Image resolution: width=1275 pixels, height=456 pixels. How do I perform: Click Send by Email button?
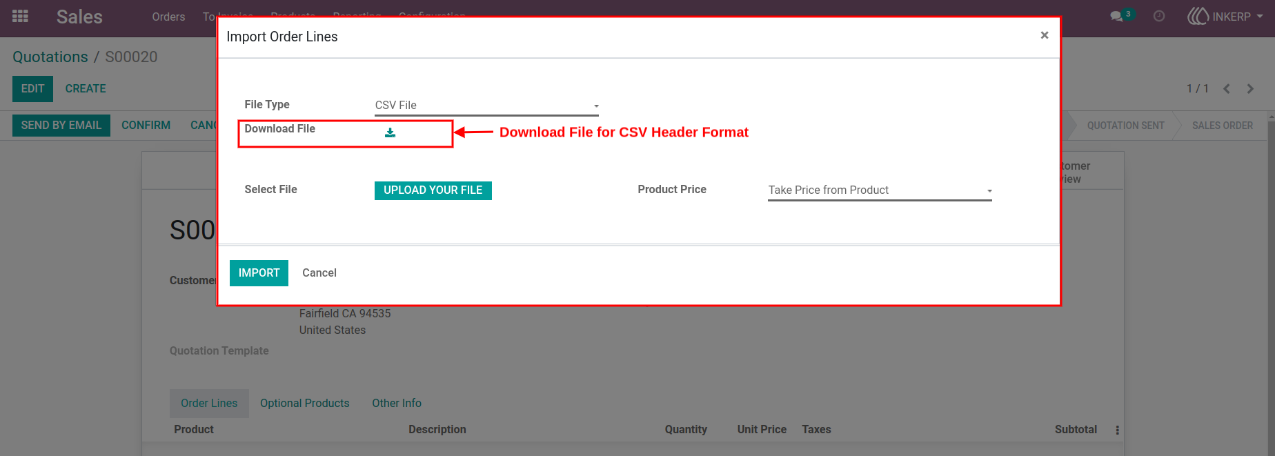(x=61, y=126)
